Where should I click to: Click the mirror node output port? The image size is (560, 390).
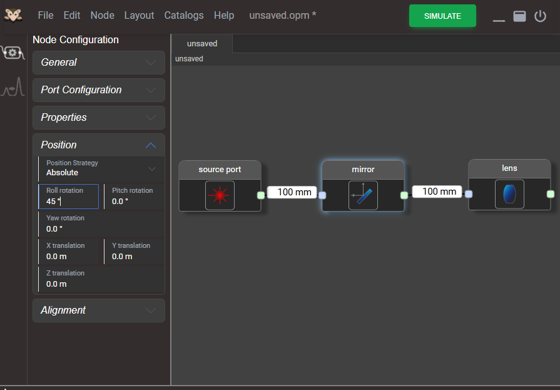404,195
